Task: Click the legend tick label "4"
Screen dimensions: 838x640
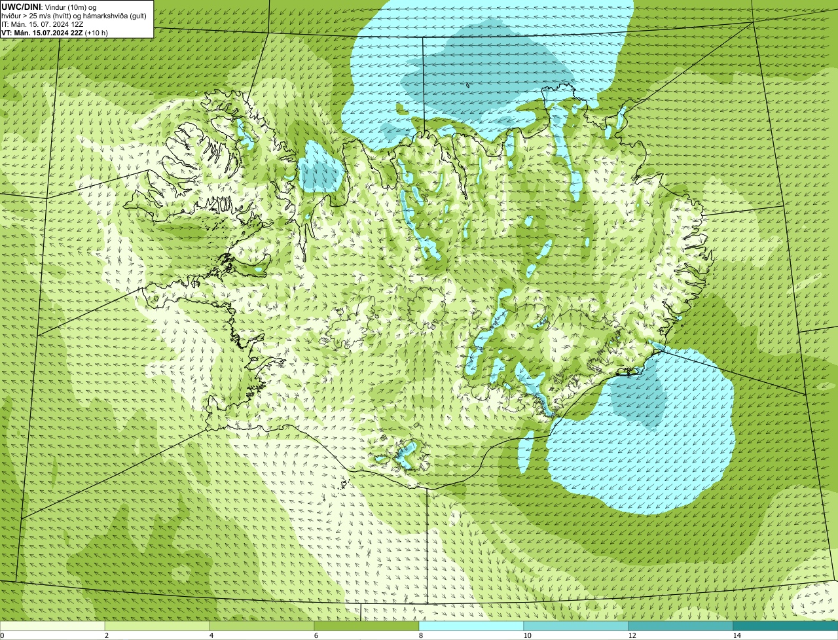Action: tap(211, 635)
